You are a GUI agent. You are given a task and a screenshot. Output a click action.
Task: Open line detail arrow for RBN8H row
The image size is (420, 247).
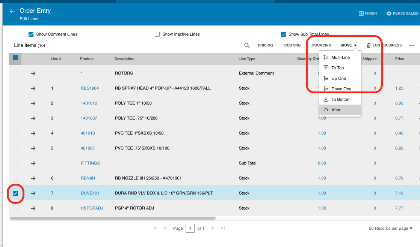click(33, 178)
